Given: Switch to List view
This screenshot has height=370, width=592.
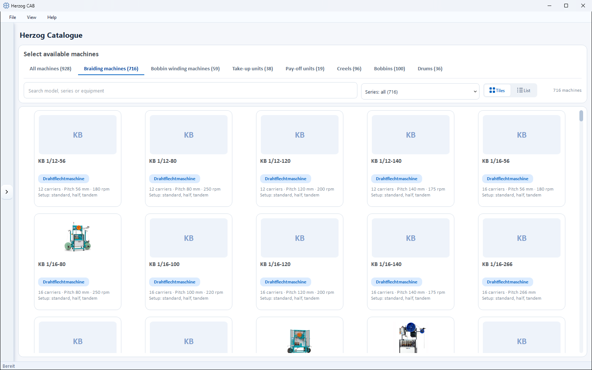Looking at the screenshot, I should coord(524,90).
